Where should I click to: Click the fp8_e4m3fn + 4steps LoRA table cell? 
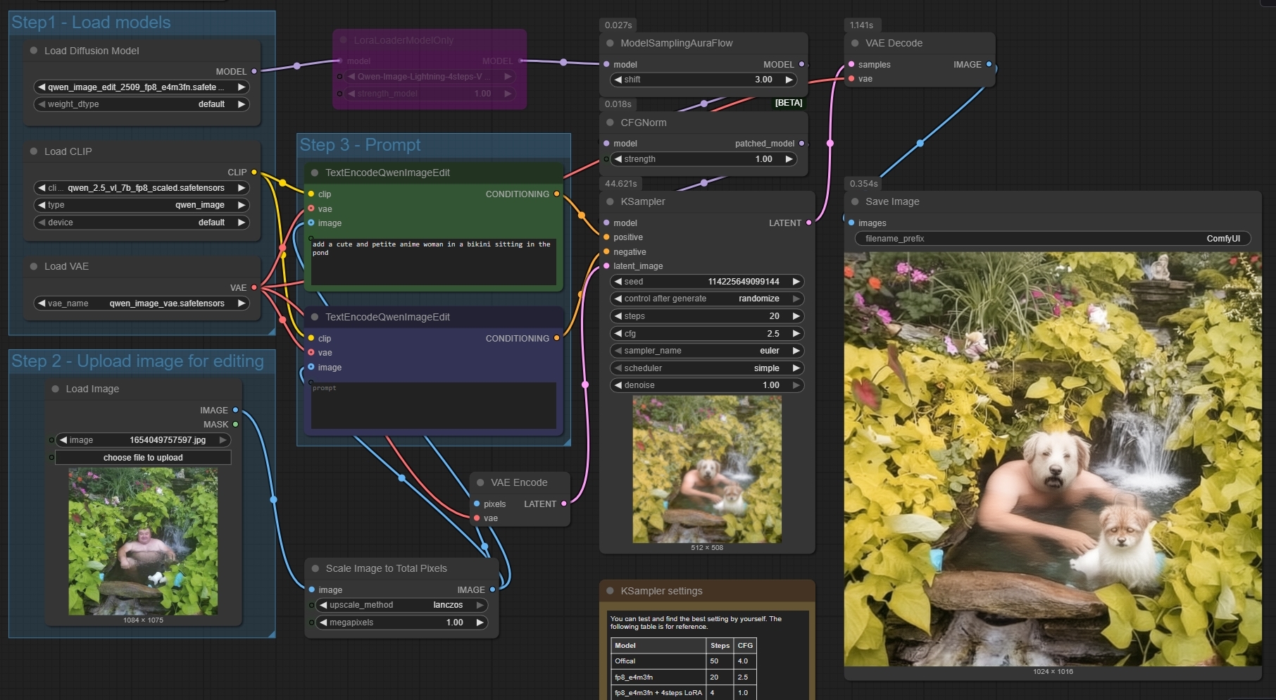658,692
